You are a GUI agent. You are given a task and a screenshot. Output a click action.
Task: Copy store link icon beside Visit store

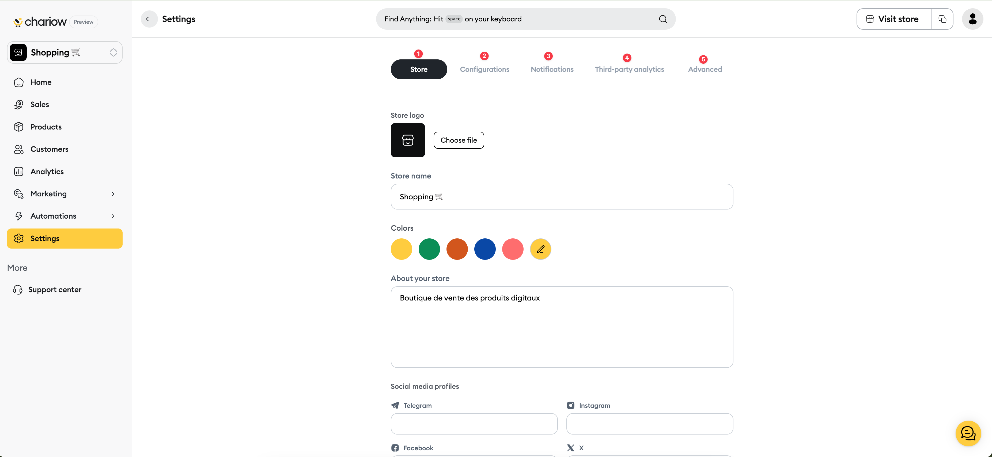(942, 19)
